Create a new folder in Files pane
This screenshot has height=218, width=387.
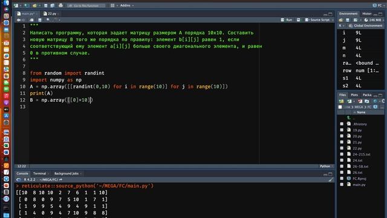pyautogui.click(x=341, y=101)
